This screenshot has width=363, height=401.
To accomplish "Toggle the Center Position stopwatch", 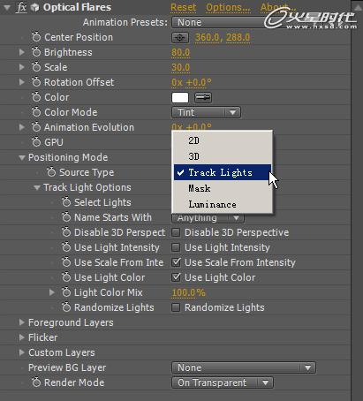I will (x=36, y=37).
